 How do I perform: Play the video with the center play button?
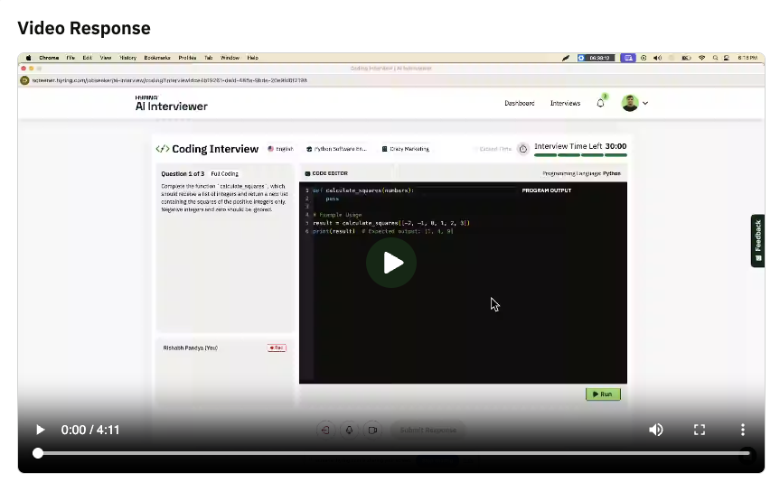pos(391,263)
